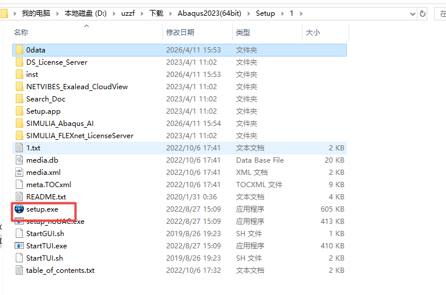This screenshot has height=295, width=446.
Task: Select the StartTUI.exe file icon
Action: coord(19,245)
